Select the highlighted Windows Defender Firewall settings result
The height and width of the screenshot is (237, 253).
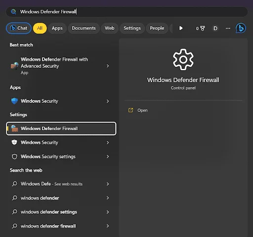pos(61,129)
